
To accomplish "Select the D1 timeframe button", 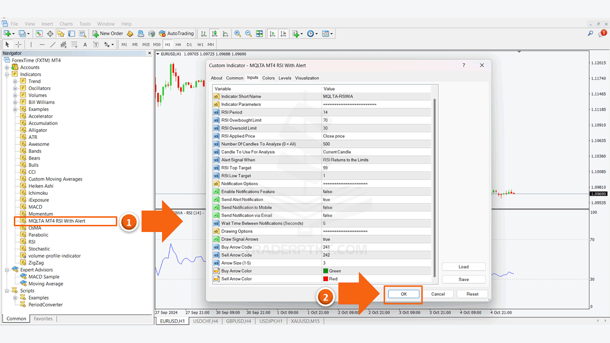I will point(189,44).
